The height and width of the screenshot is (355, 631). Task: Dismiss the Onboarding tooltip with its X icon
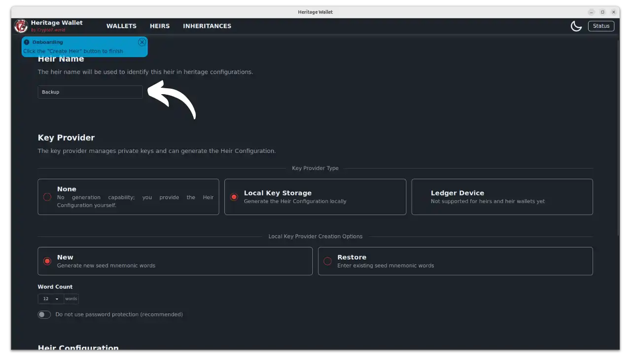tap(141, 42)
